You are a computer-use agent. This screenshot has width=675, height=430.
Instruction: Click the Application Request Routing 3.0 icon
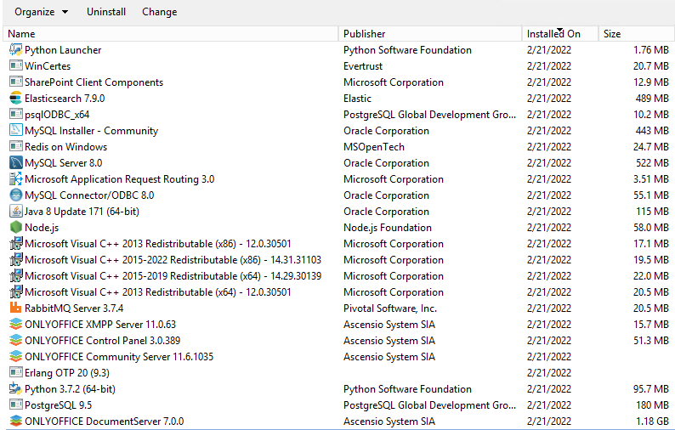click(16, 178)
